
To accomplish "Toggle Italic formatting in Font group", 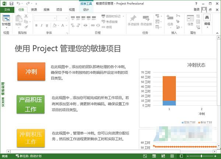I will (x=42, y=25).
